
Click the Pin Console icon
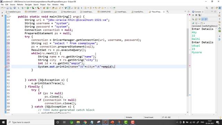click(x=193, y=23)
